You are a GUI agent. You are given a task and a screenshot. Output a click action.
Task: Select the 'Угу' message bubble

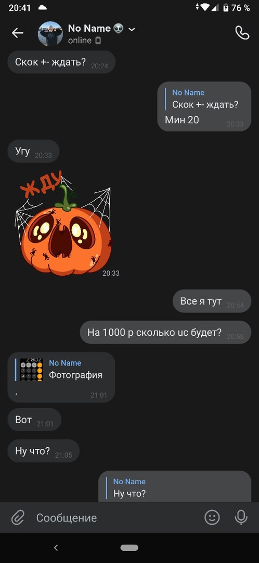(x=33, y=151)
